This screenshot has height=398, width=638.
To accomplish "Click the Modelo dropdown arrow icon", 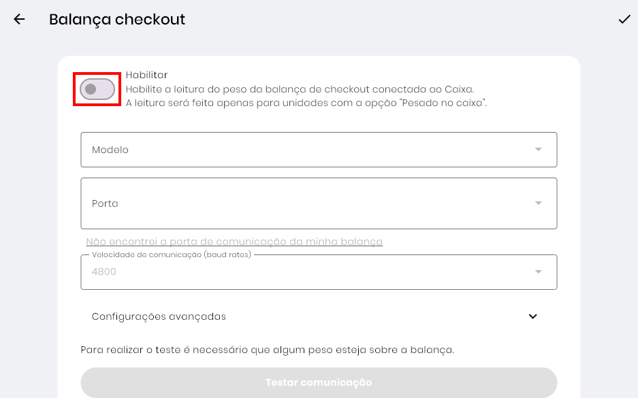I will 538,150.
